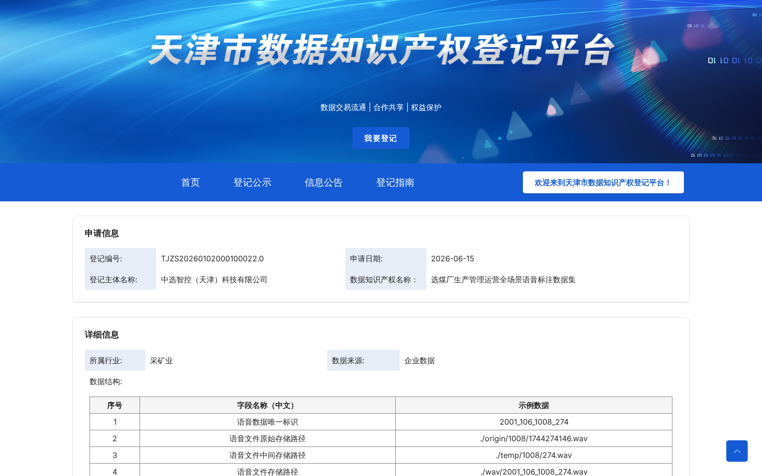Select cell 语音文件原始存储路径
The height and width of the screenshot is (476, 762).
click(x=268, y=438)
